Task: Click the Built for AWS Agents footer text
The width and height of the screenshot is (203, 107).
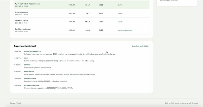Action: [x=181, y=103]
